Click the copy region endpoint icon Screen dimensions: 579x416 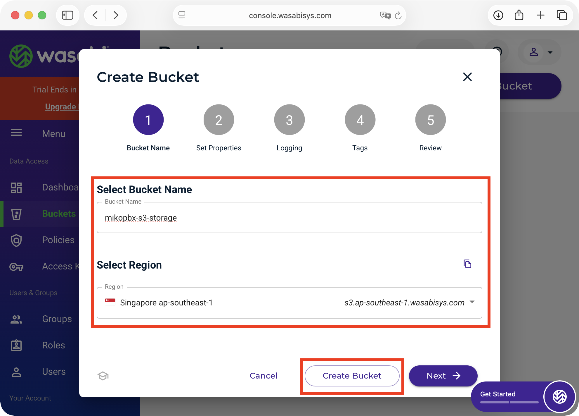click(x=467, y=264)
